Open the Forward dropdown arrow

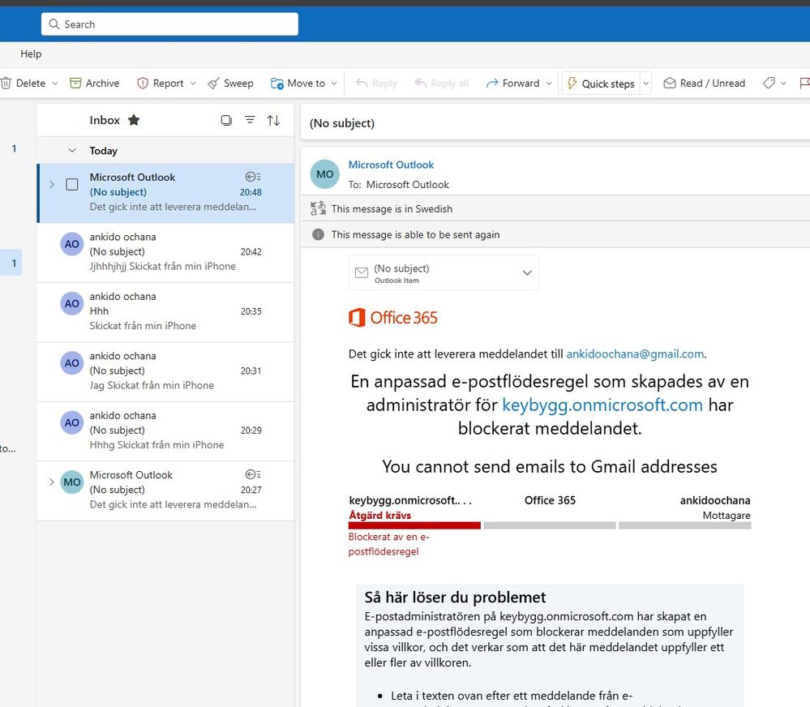click(549, 84)
